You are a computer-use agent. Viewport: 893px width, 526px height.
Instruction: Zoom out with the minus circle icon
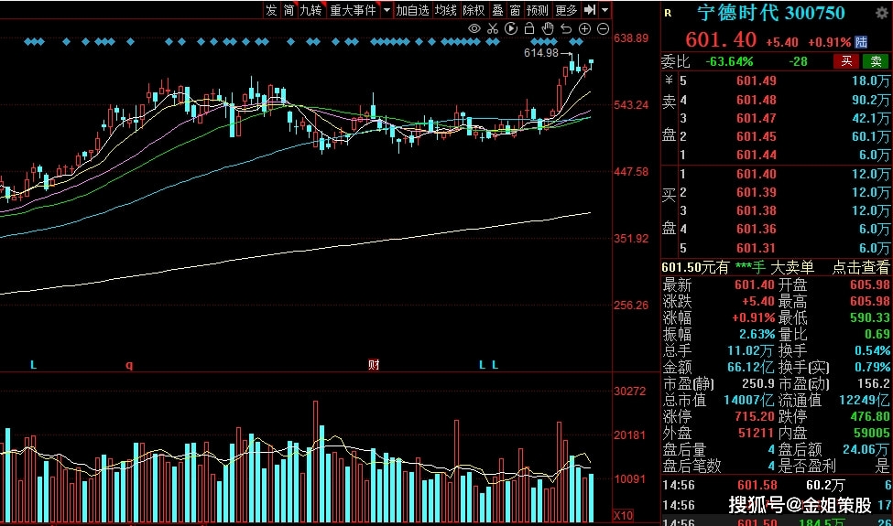(603, 28)
